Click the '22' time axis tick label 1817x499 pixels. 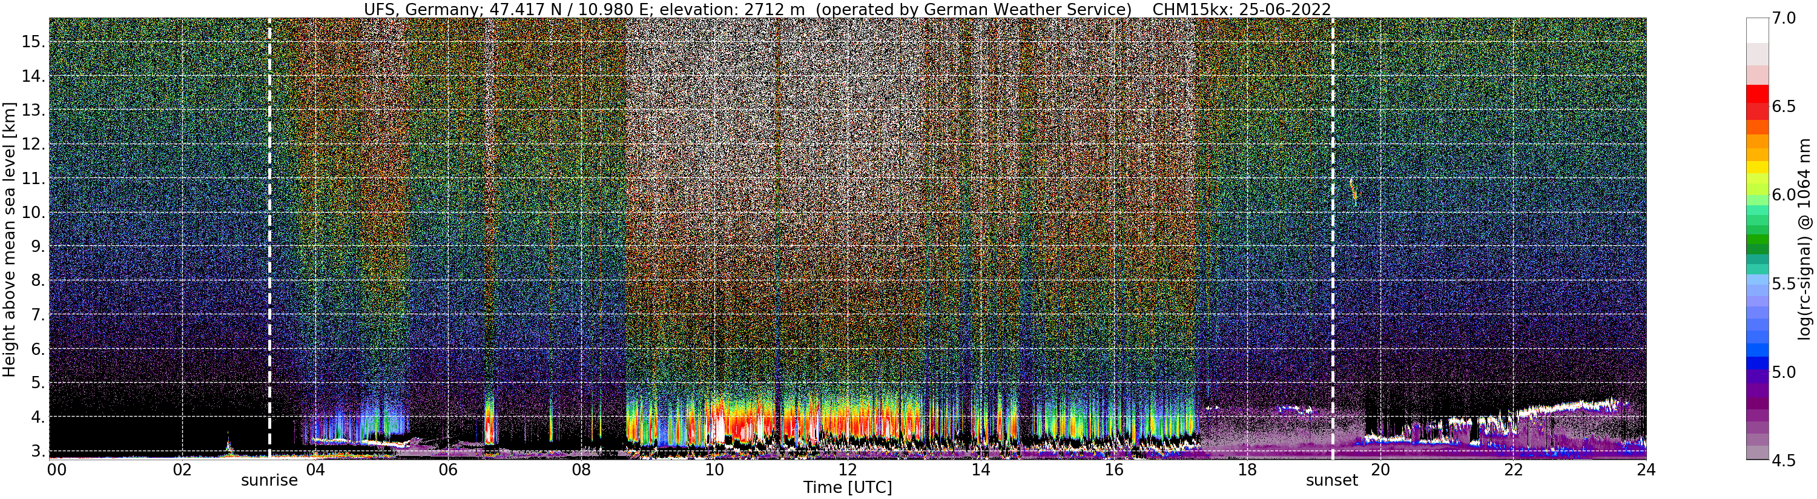point(1512,469)
